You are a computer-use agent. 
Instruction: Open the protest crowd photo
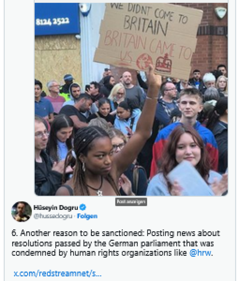coord(131,99)
